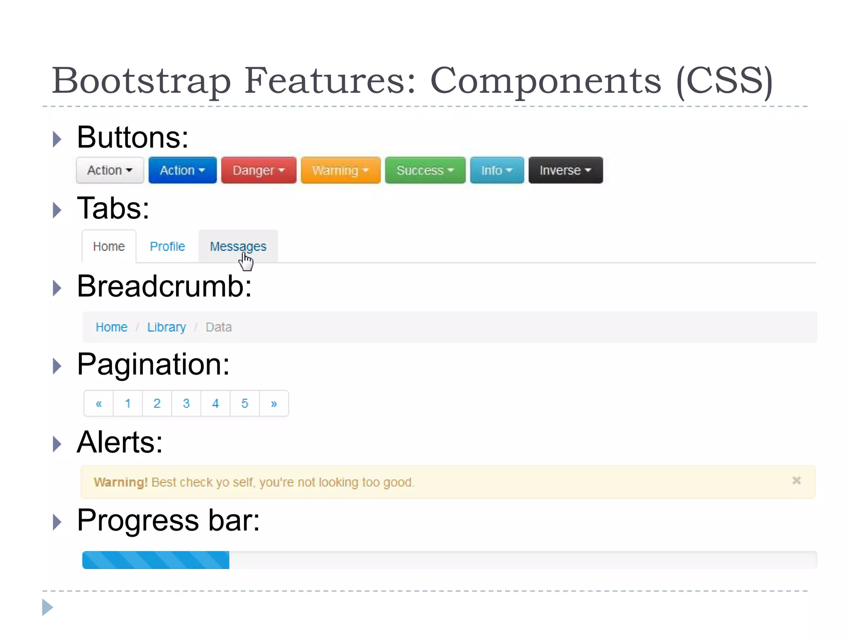
Task: Open the Info dropdown button
Action: click(497, 170)
